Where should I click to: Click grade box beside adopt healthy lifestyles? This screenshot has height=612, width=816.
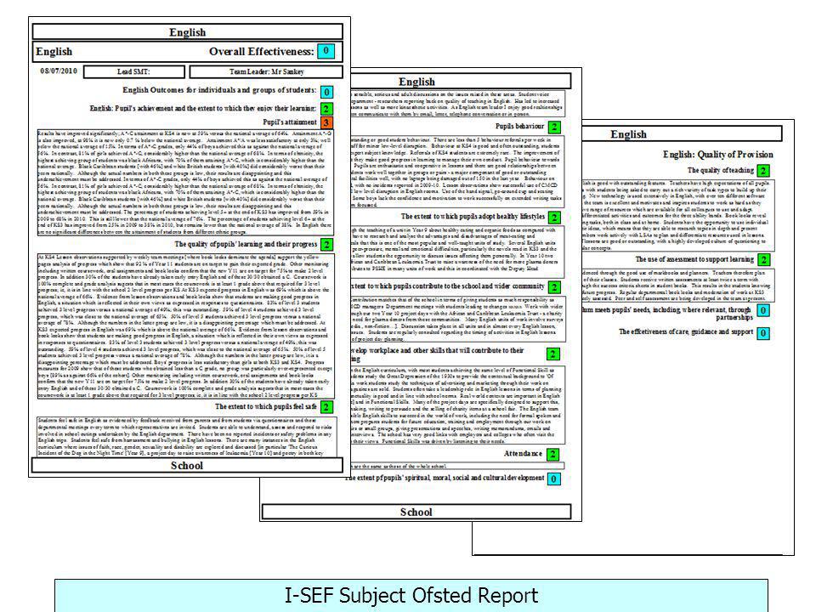click(x=554, y=217)
